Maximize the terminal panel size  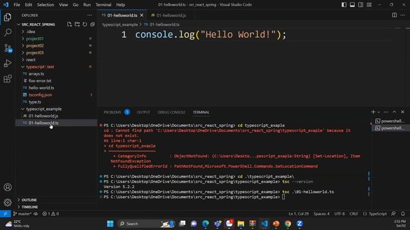coord(395,112)
